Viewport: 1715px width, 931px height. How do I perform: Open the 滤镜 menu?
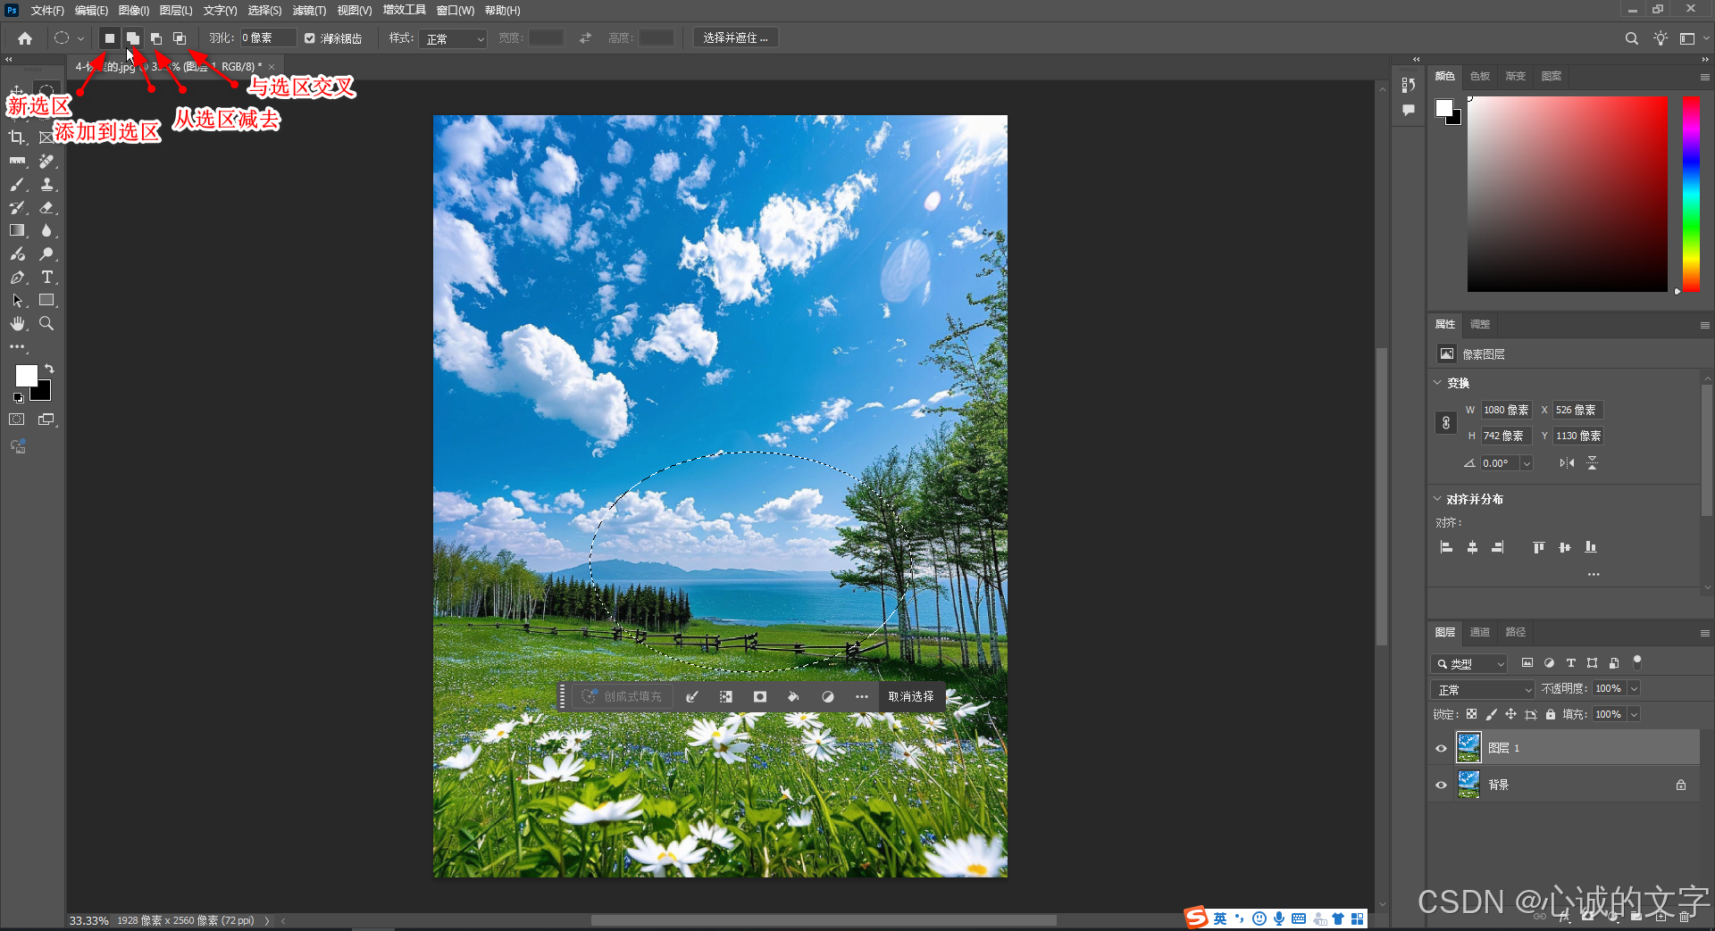coord(309,10)
